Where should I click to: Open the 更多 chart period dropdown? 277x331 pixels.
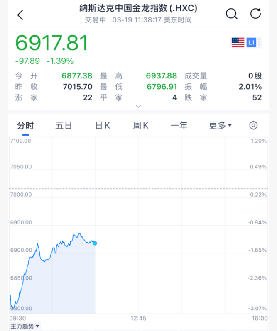click(220, 125)
